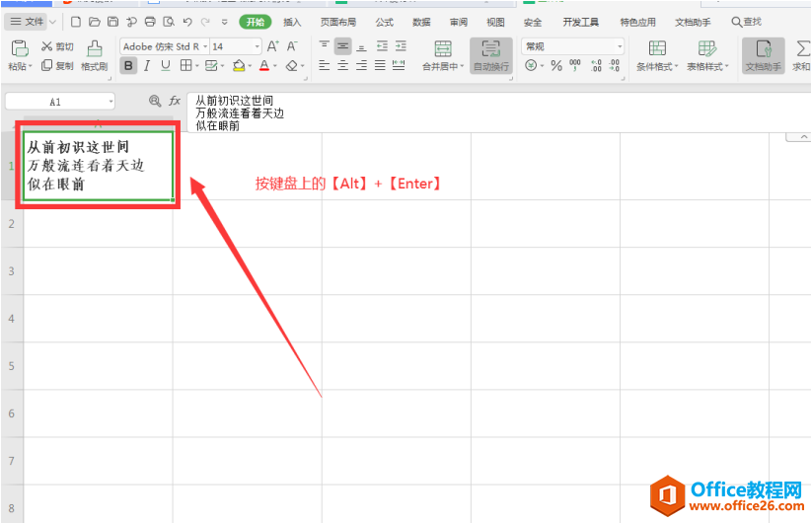
Task: Toggle Italic formatting
Action: point(147,66)
